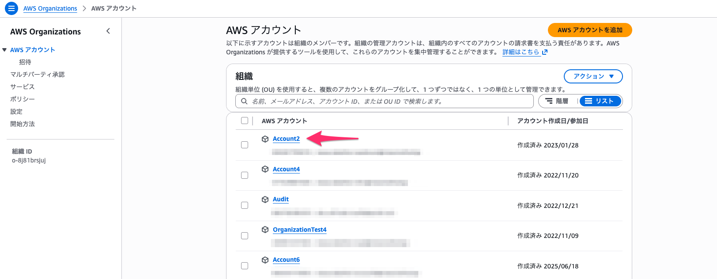The height and width of the screenshot is (279, 717).
Task: Click the external link icon beside 詳細はこちら
Action: click(x=545, y=52)
